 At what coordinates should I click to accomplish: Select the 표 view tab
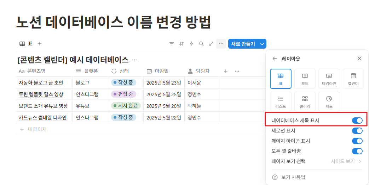pos(26,44)
